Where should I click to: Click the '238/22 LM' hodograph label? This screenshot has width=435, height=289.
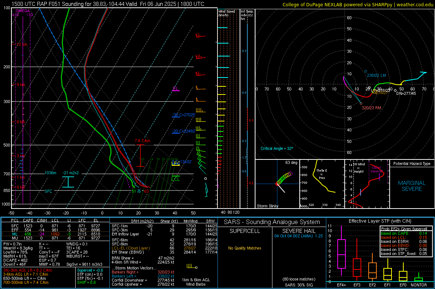point(376,75)
